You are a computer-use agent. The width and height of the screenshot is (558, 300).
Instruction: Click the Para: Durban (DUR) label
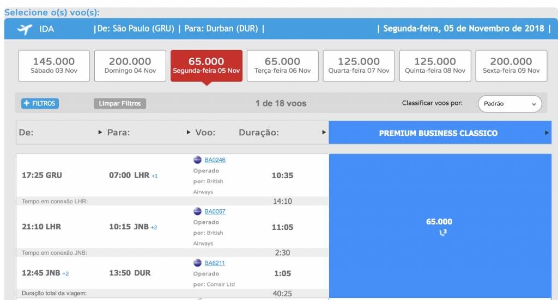pyautogui.click(x=221, y=28)
